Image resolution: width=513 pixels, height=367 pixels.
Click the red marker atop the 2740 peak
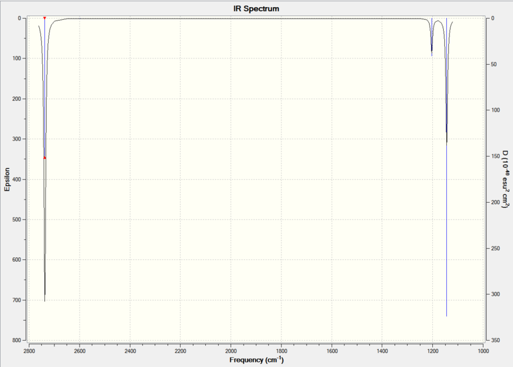(x=45, y=18)
